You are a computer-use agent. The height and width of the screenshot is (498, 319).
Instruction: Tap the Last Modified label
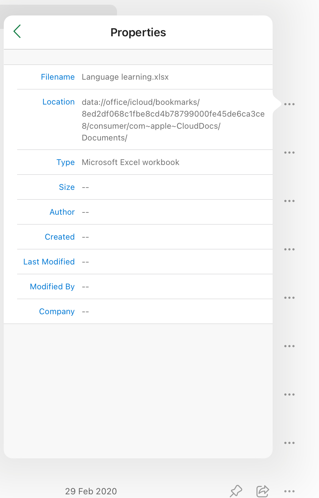click(49, 262)
